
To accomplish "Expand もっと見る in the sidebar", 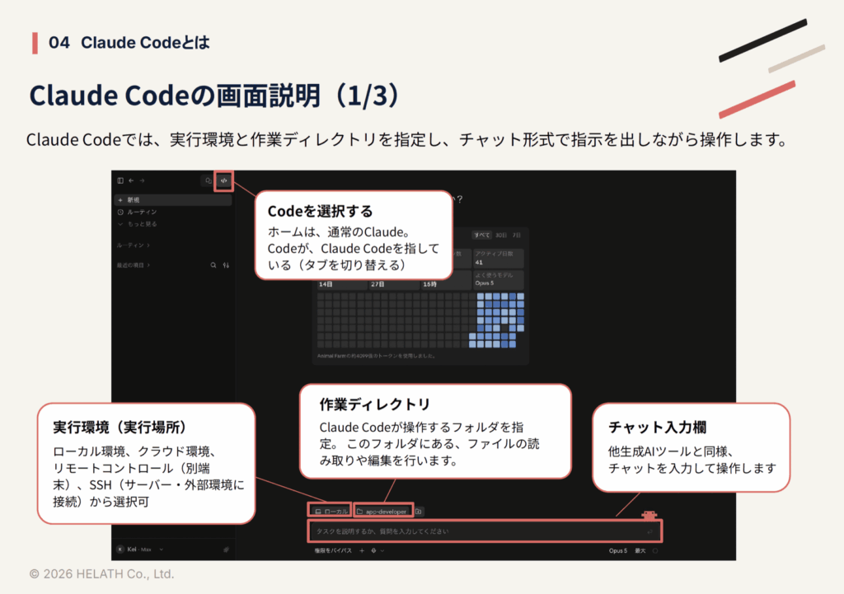I will click(x=138, y=224).
